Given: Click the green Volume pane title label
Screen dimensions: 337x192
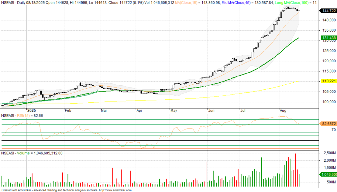Looking at the screenshot, I should pos(23,153).
